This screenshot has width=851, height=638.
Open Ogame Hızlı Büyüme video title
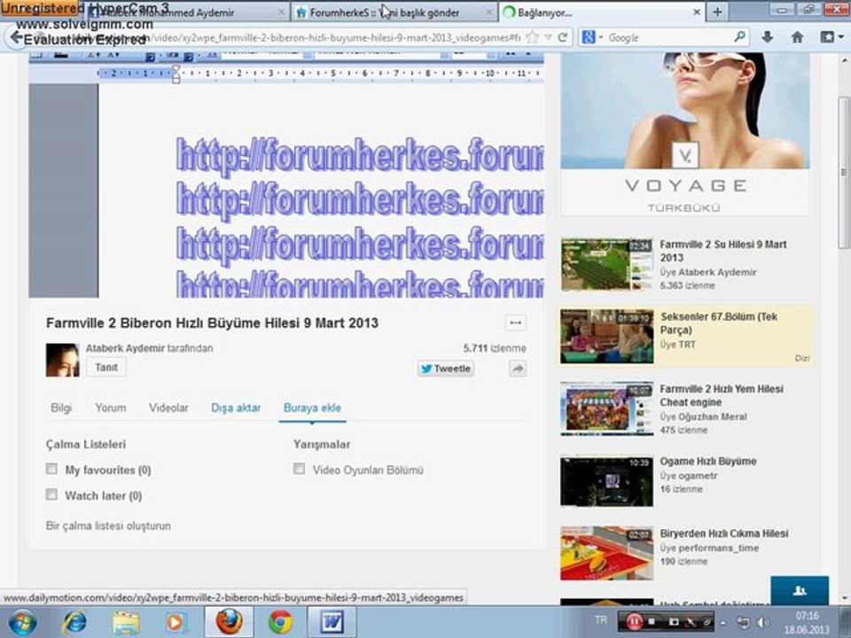[x=707, y=461]
